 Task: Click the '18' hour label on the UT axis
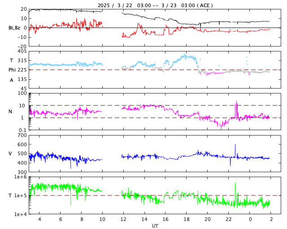coord(187,219)
